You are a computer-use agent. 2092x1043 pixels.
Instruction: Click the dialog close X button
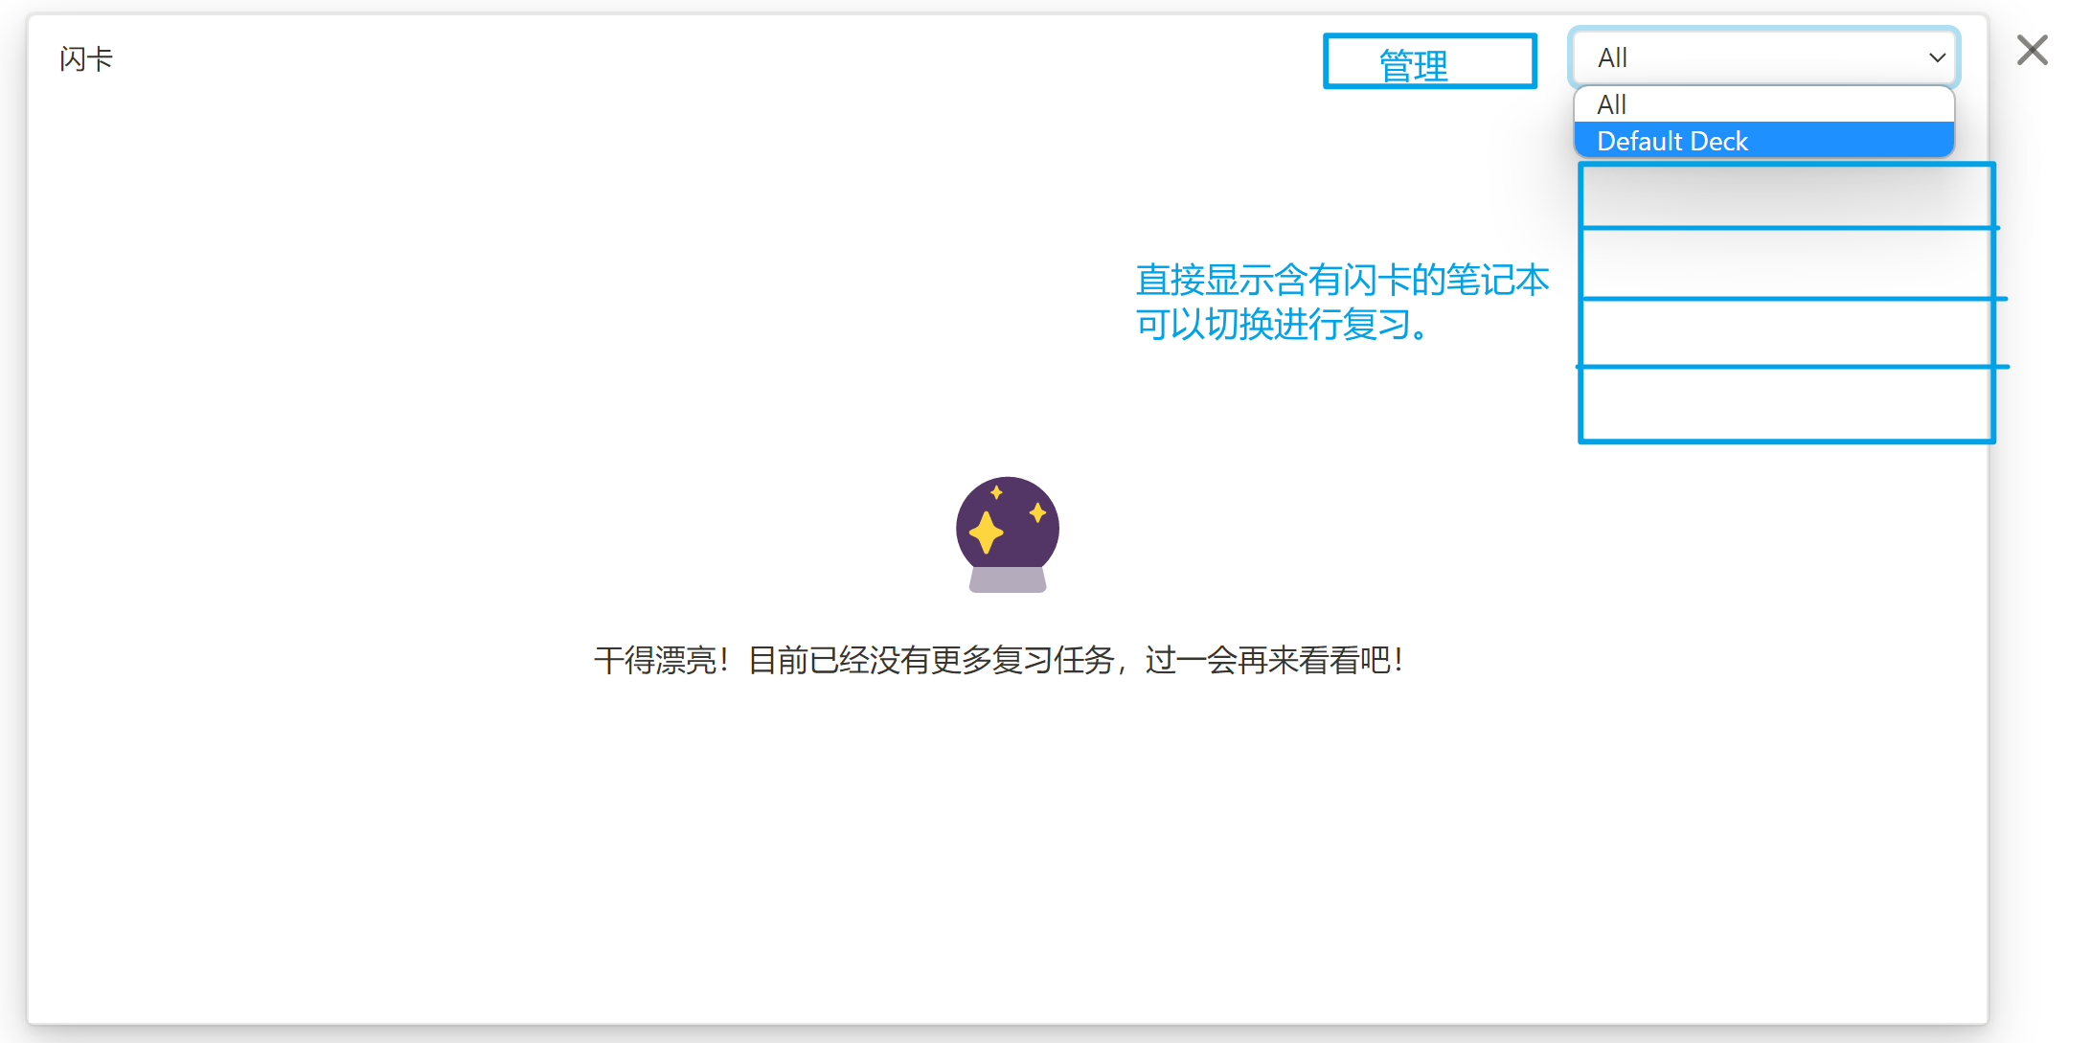[2031, 50]
